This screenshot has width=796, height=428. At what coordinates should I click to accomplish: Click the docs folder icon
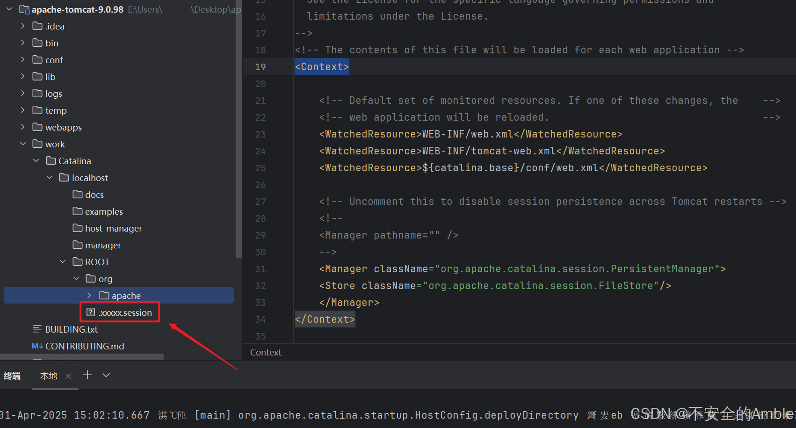78,194
